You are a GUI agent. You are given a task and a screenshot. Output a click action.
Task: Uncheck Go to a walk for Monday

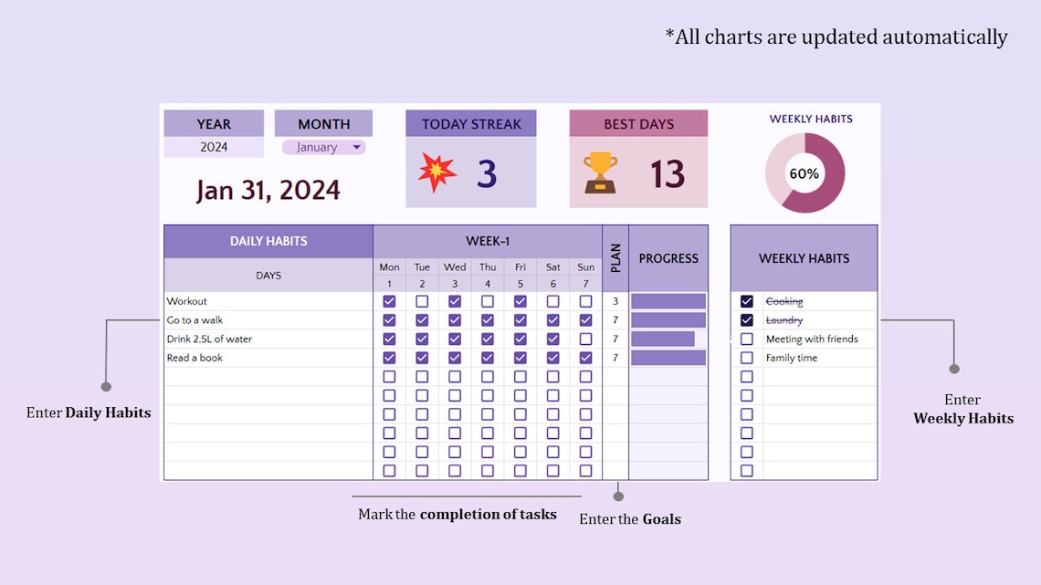click(x=389, y=319)
